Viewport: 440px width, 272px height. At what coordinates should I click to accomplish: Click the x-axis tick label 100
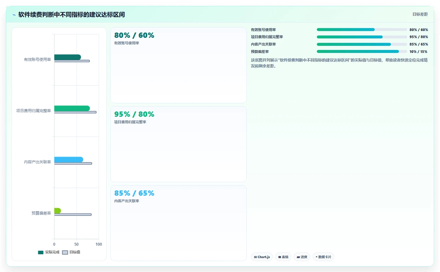[x=99, y=244]
